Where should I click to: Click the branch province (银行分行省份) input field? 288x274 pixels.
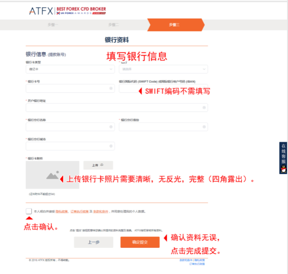point(163,127)
